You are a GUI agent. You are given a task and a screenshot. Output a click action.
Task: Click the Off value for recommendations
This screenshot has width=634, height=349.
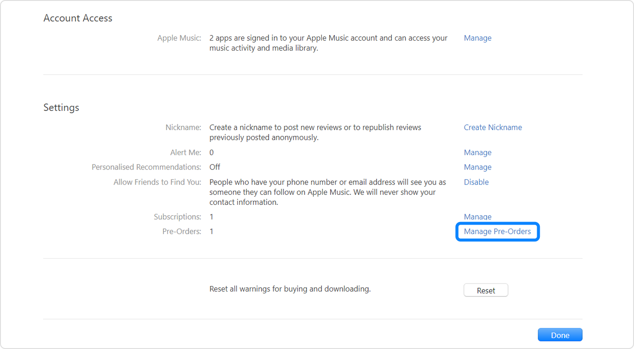[x=214, y=167]
